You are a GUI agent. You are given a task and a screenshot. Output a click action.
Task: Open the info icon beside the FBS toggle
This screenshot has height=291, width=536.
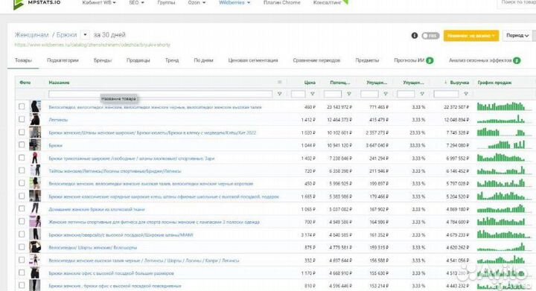[415, 35]
